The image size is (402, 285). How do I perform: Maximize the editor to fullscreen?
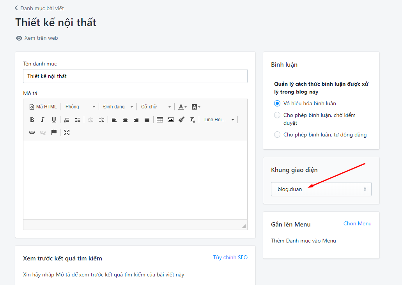[x=67, y=133]
